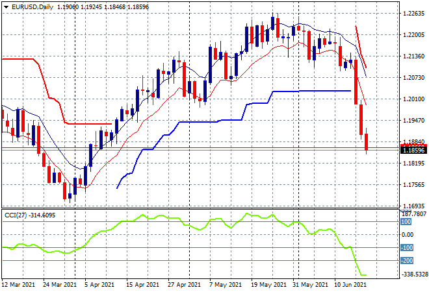Select the 27 Apr 2021 date label
Screen dimensions: 429x292
click(184, 285)
